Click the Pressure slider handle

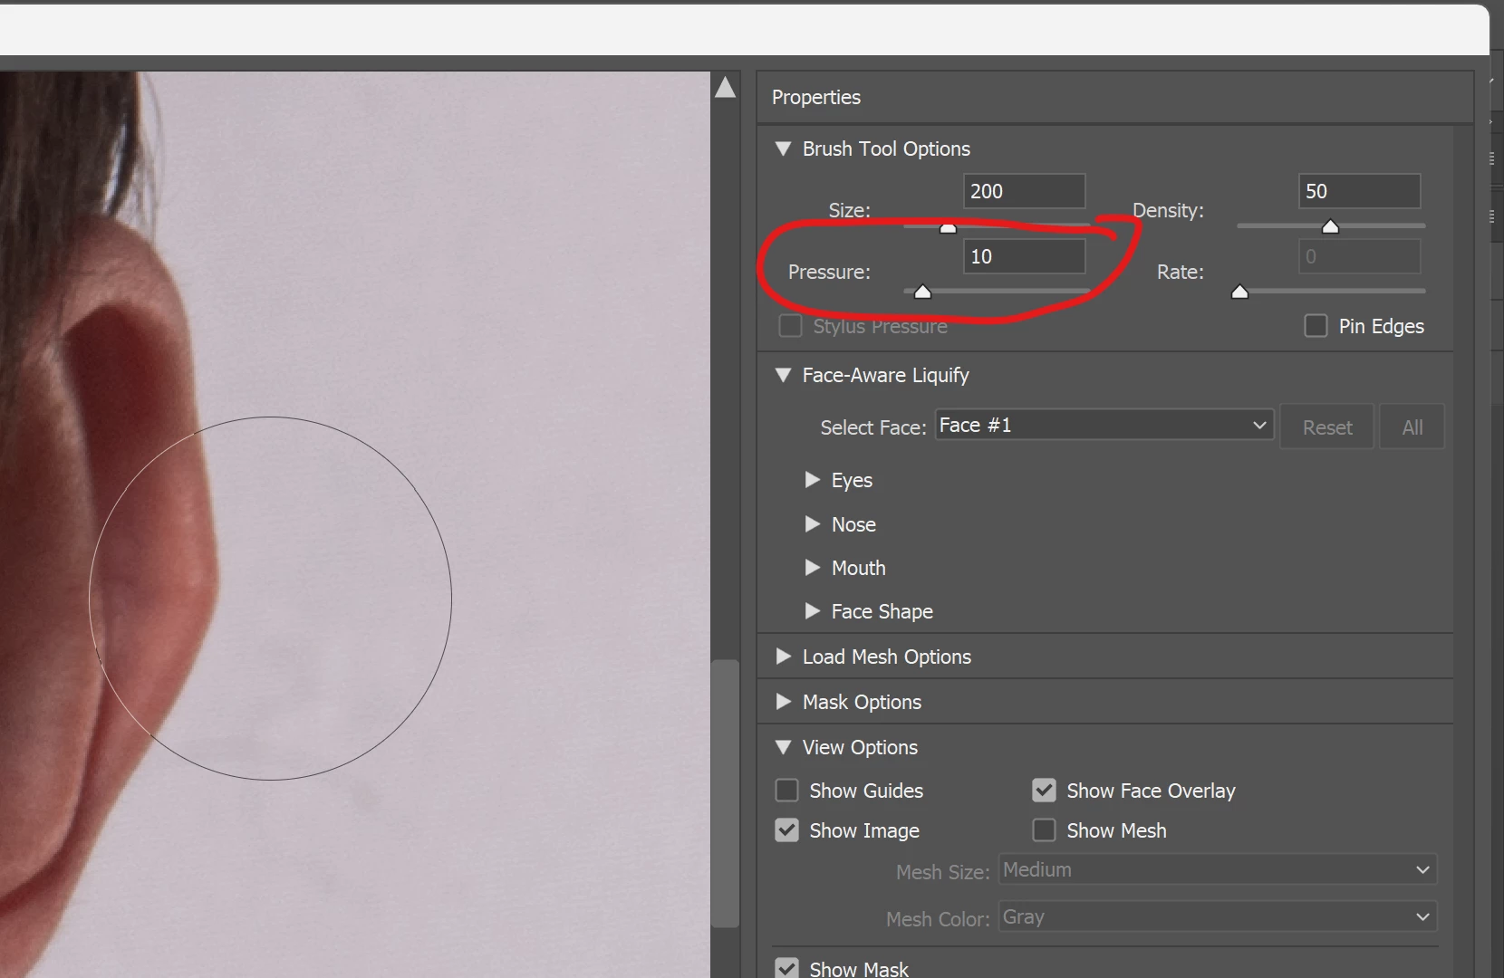[x=922, y=292]
